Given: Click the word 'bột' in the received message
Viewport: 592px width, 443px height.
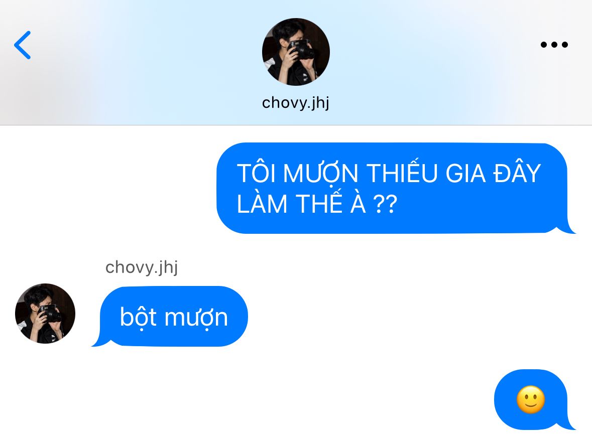Looking at the screenshot, I should point(138,317).
